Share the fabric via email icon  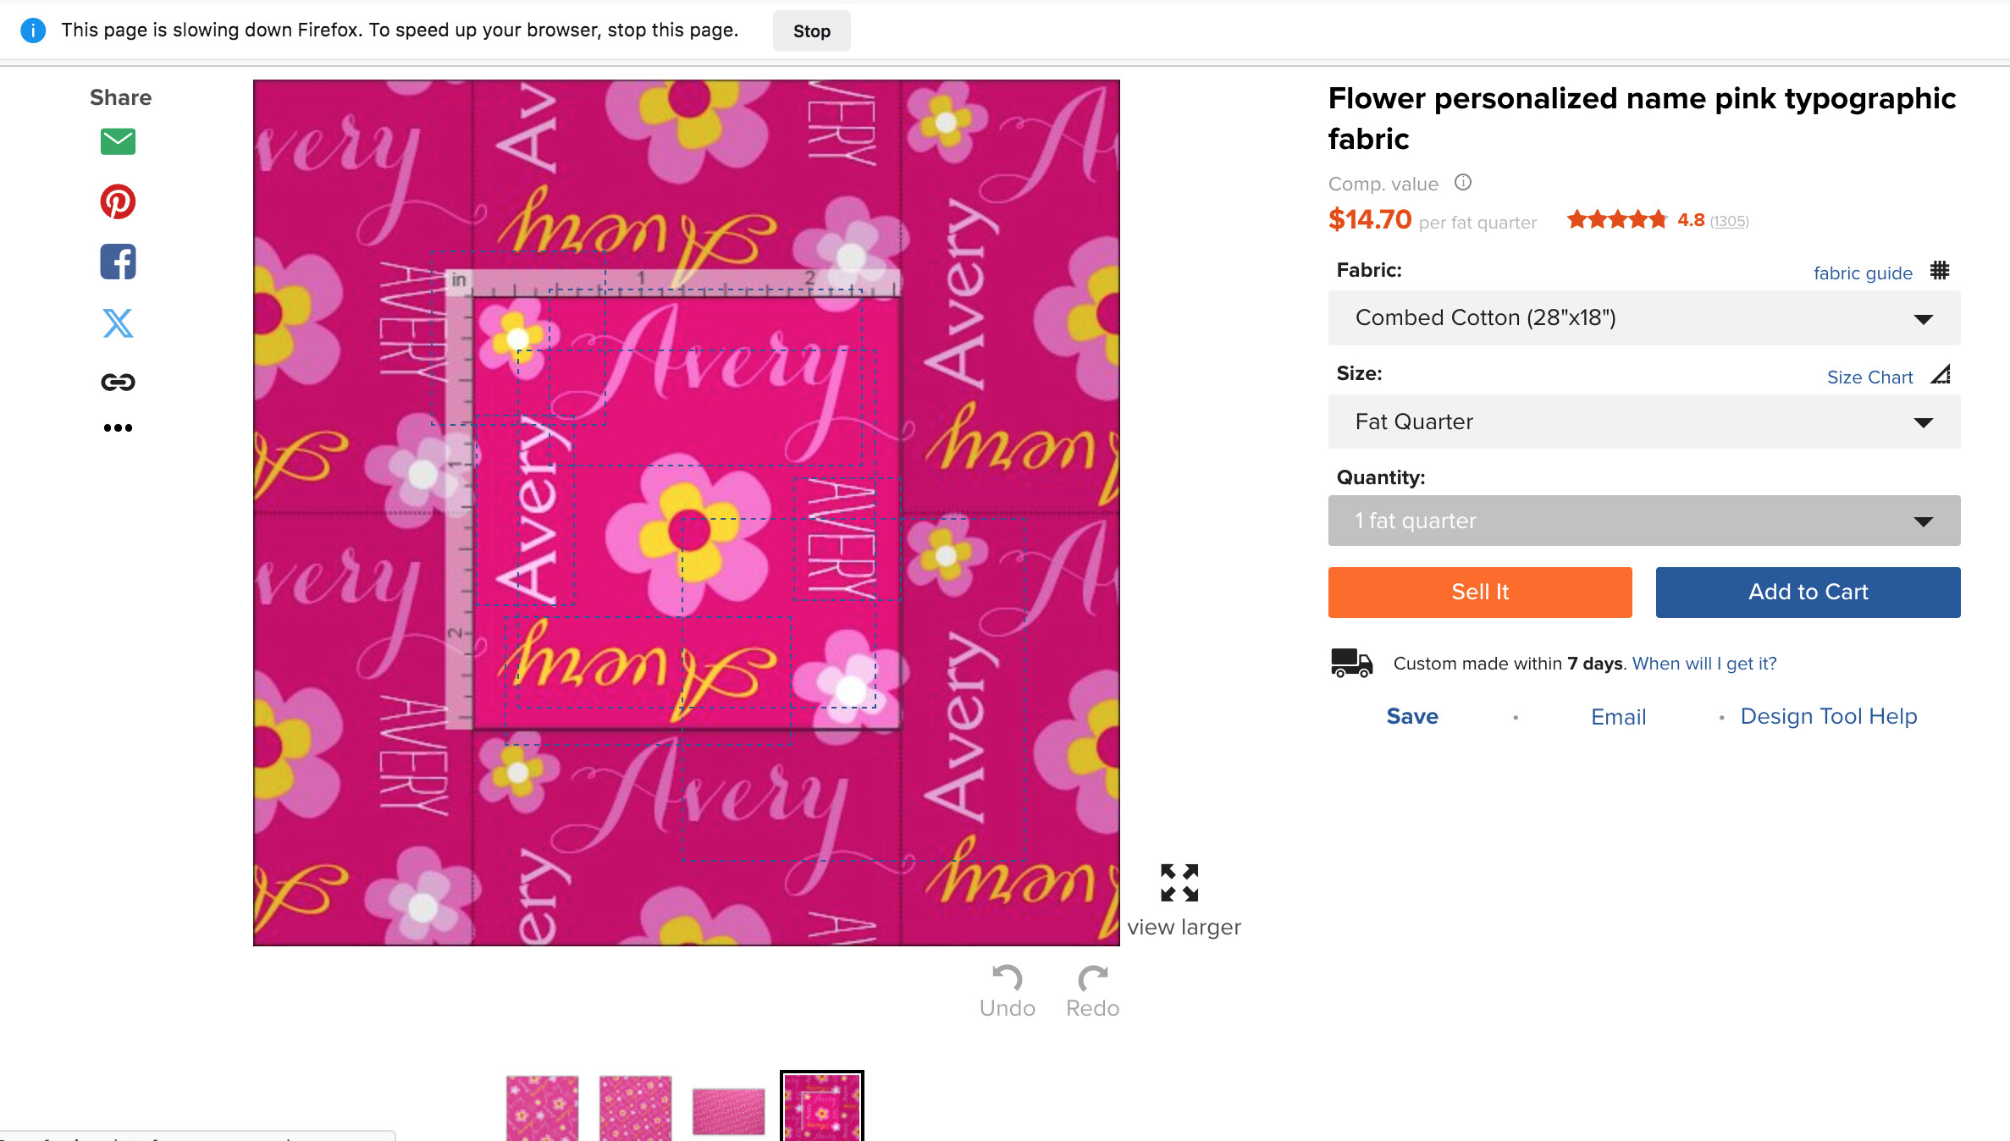[x=118, y=141]
